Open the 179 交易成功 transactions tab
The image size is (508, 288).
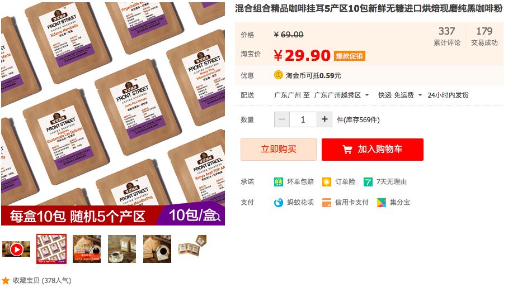point(485,36)
